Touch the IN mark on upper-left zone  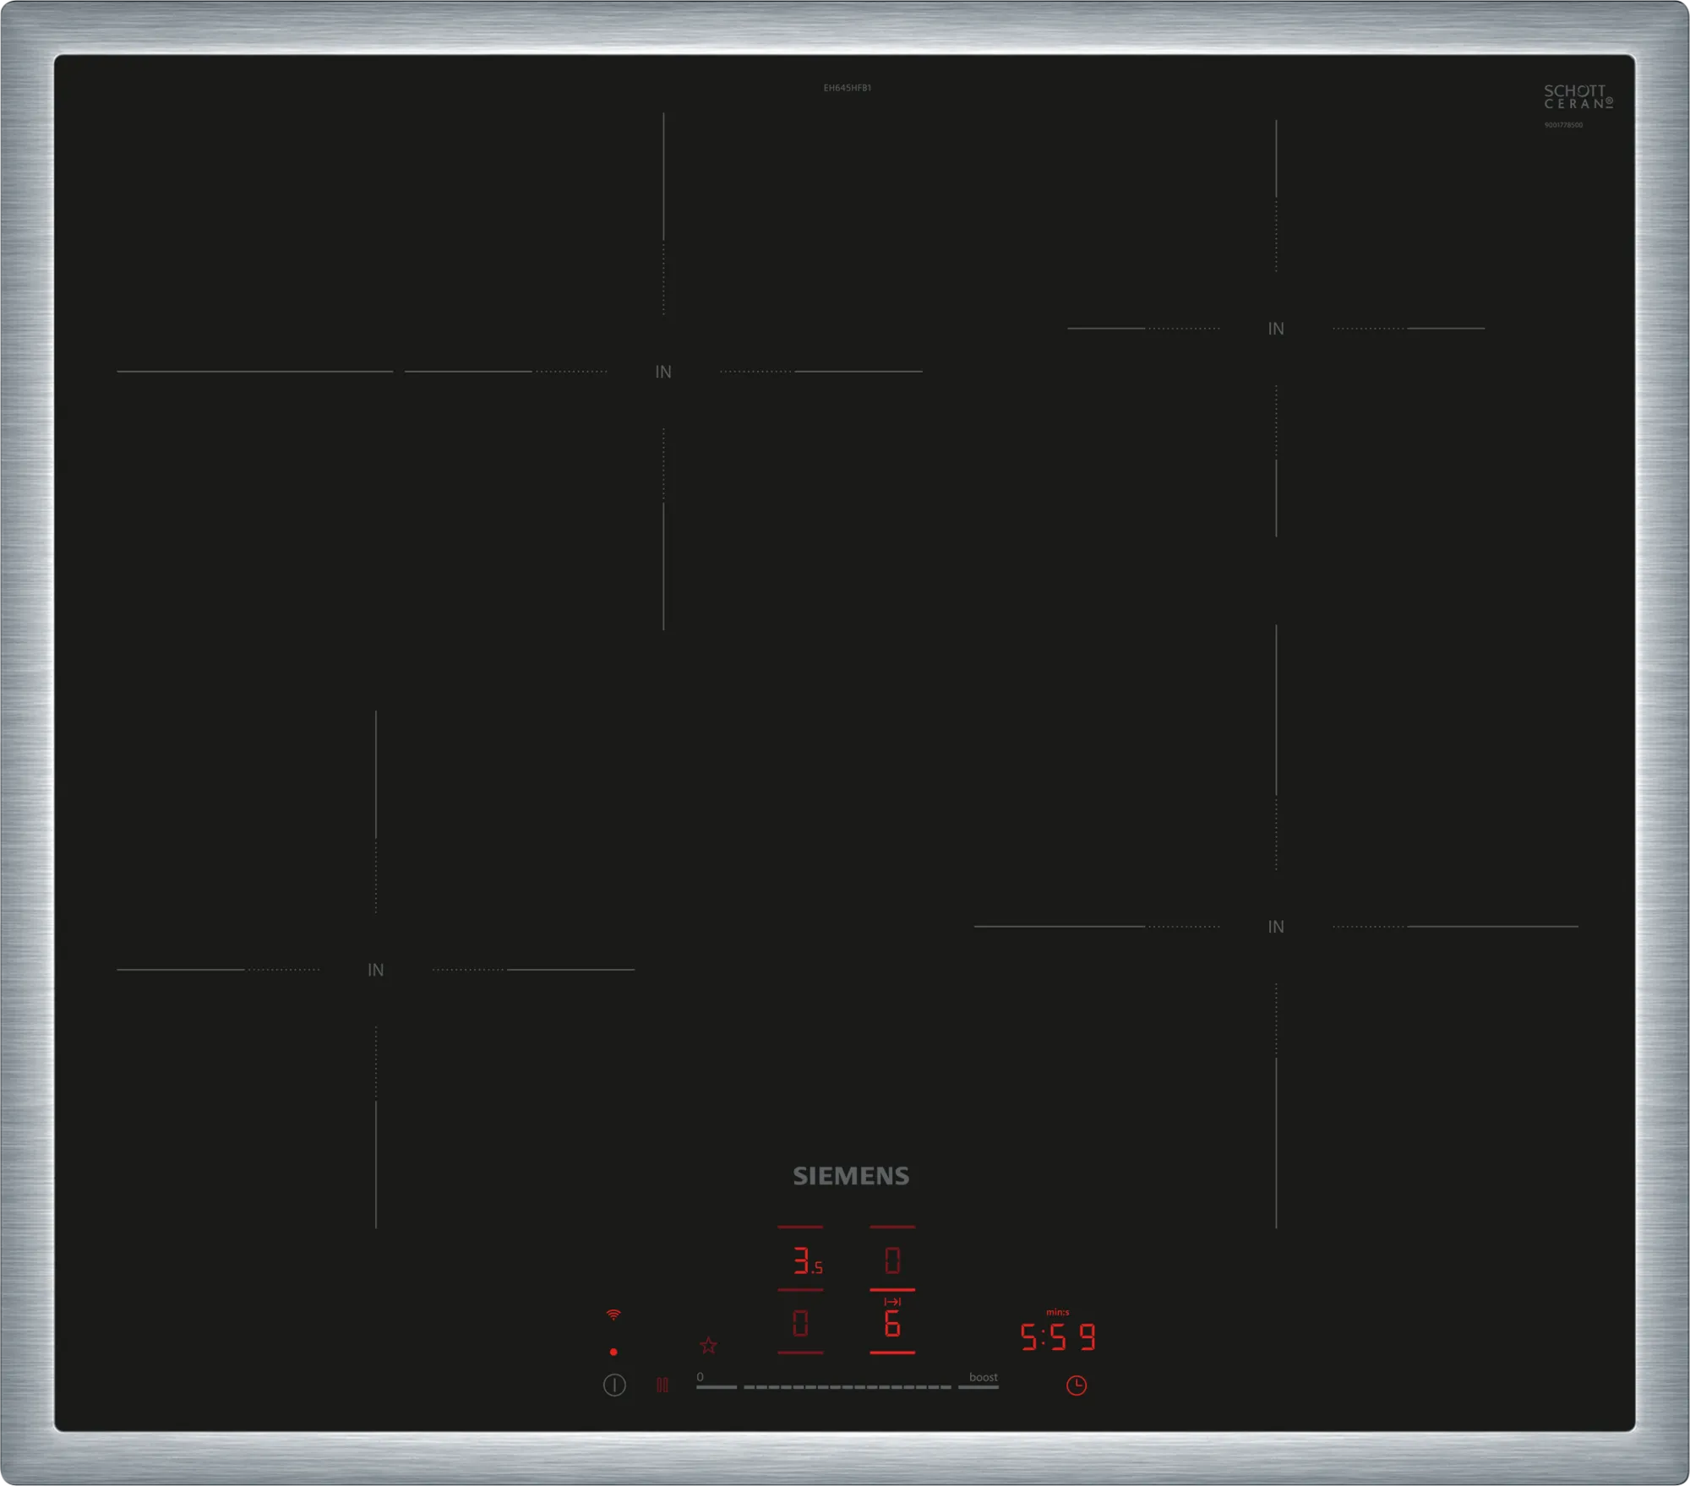663,372
